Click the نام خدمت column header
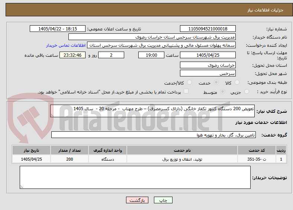 (182, 150)
